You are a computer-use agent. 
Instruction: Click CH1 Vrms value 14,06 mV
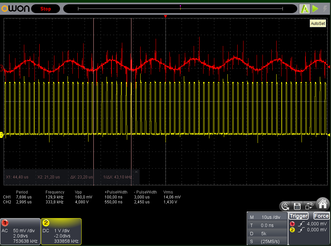[172, 197]
